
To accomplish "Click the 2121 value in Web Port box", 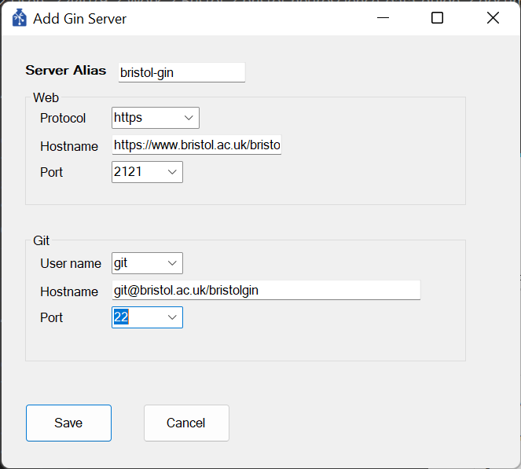I will point(128,172).
